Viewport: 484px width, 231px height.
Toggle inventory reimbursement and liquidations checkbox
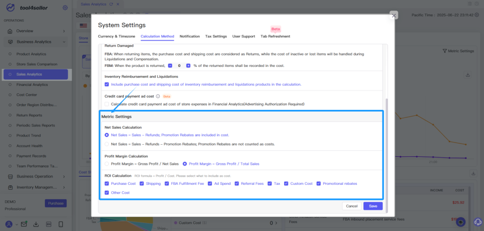click(107, 84)
